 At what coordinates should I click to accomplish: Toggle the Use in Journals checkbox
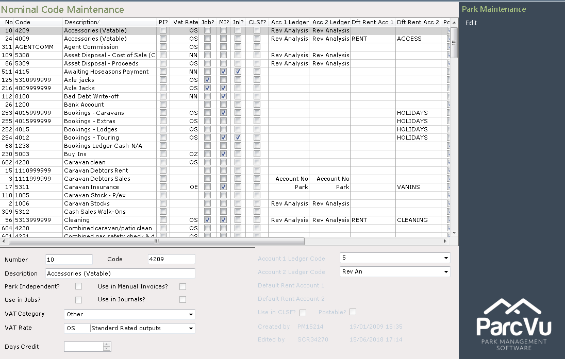182,300
